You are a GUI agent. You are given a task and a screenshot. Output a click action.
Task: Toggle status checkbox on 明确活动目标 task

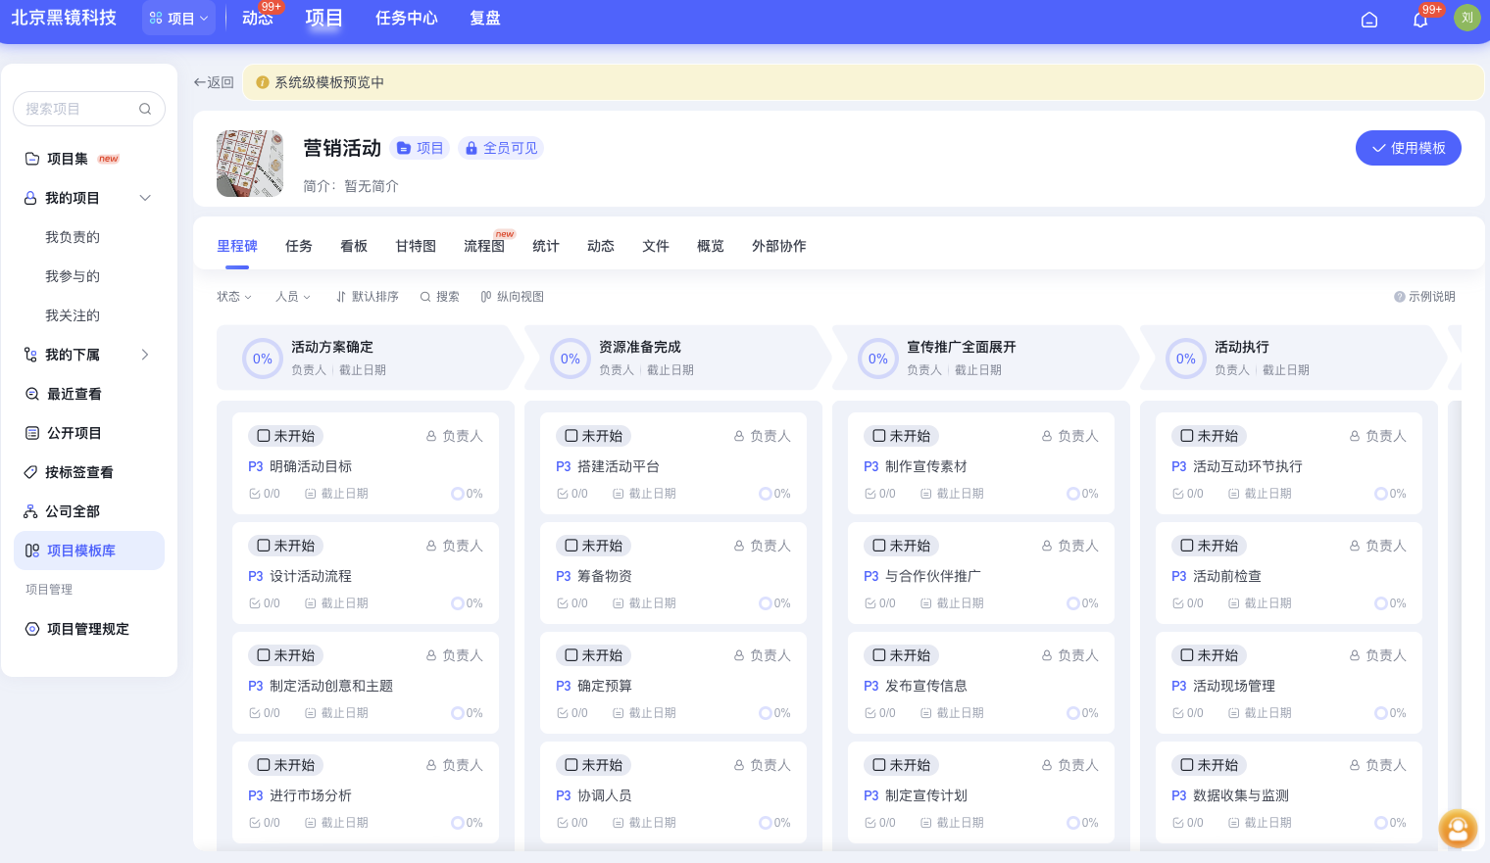[264, 436]
